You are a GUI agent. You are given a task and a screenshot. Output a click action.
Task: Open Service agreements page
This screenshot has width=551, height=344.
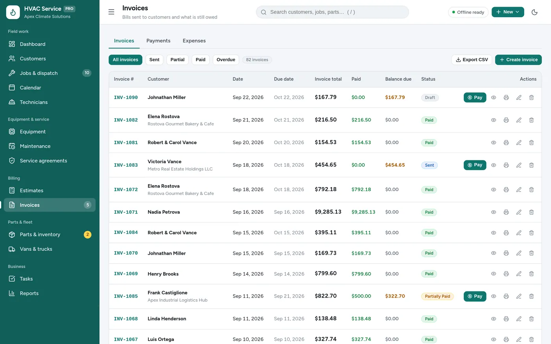coord(50,161)
